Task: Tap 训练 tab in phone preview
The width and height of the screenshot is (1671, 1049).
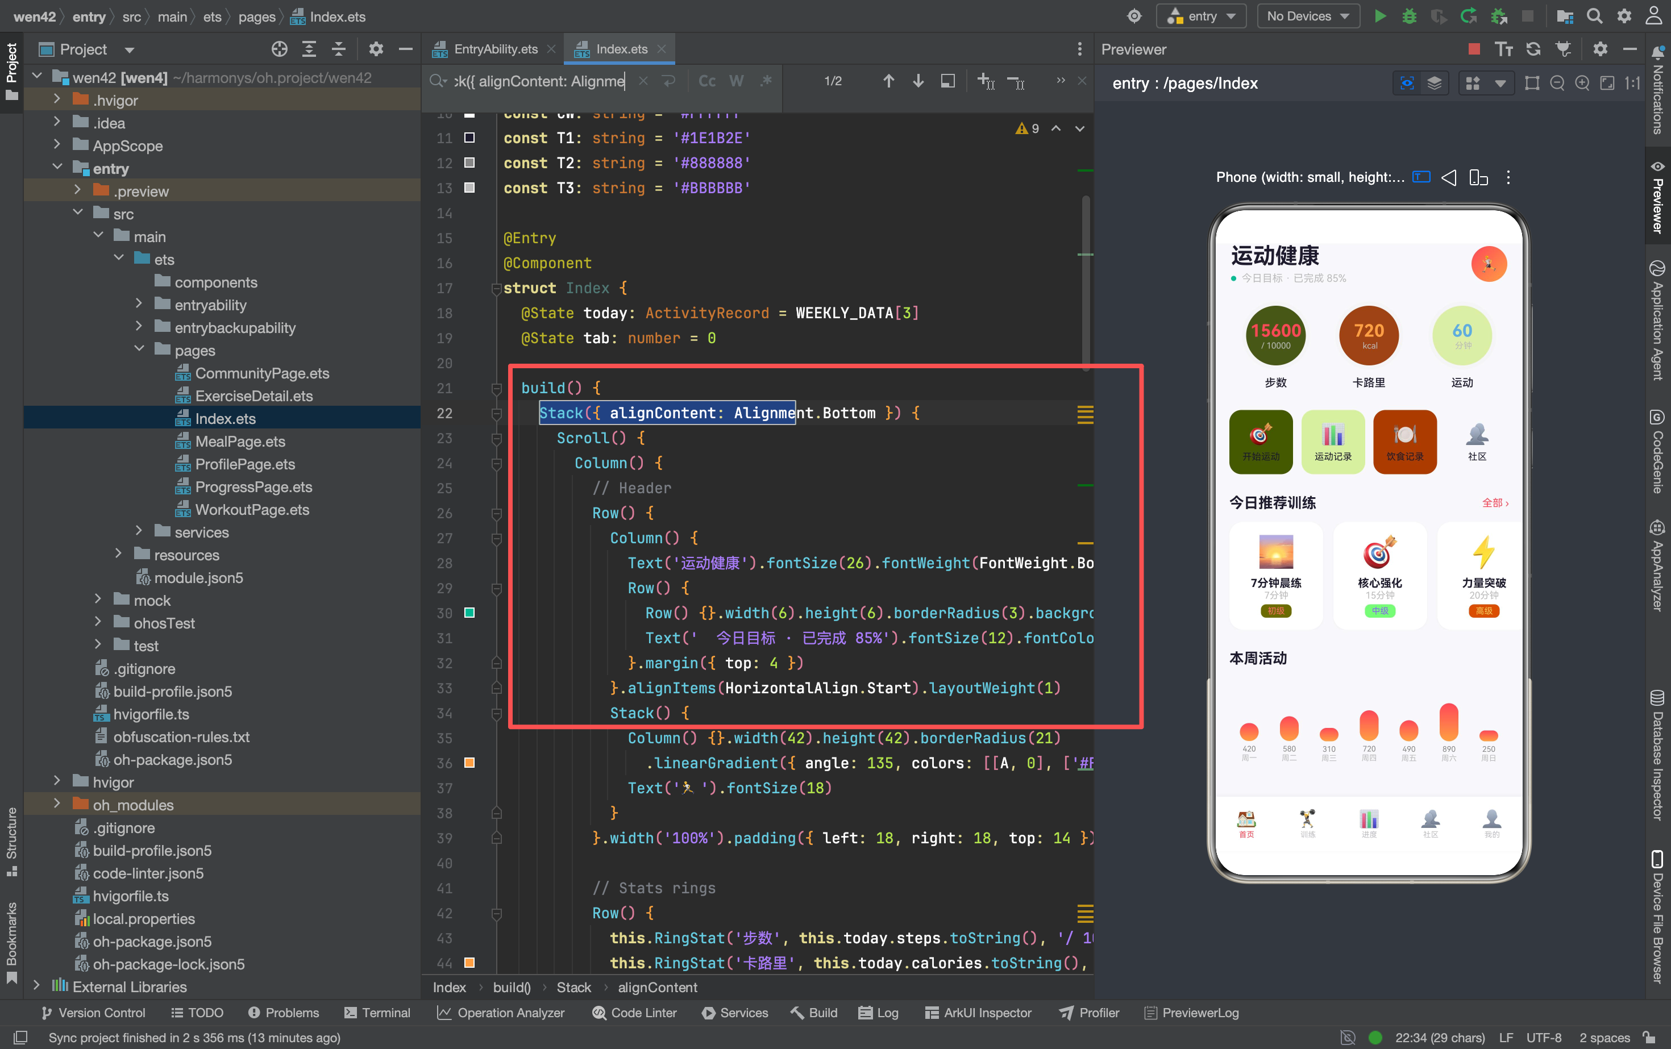Action: click(1307, 823)
